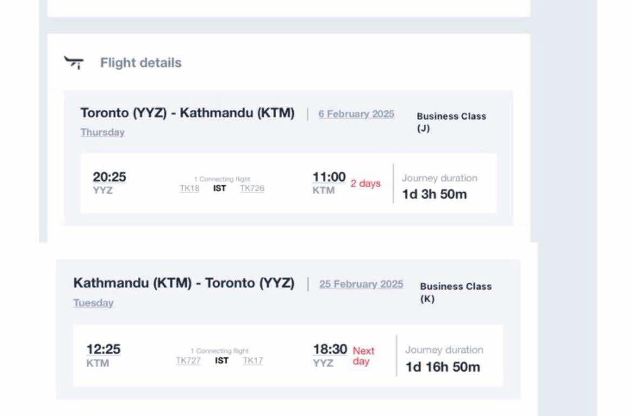Open the TK17 flight number link

253,360
